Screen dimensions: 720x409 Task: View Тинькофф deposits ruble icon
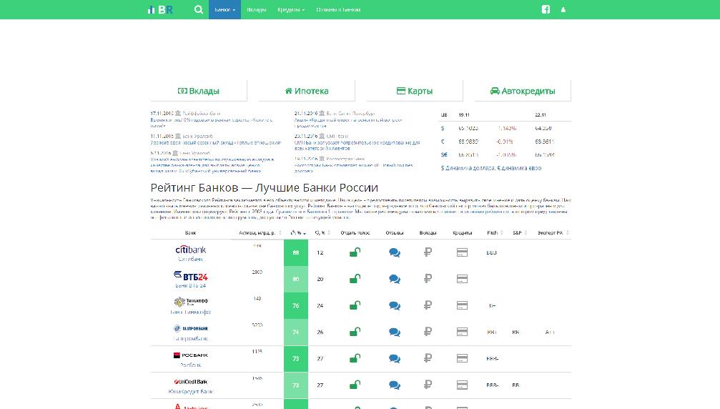coord(428,305)
